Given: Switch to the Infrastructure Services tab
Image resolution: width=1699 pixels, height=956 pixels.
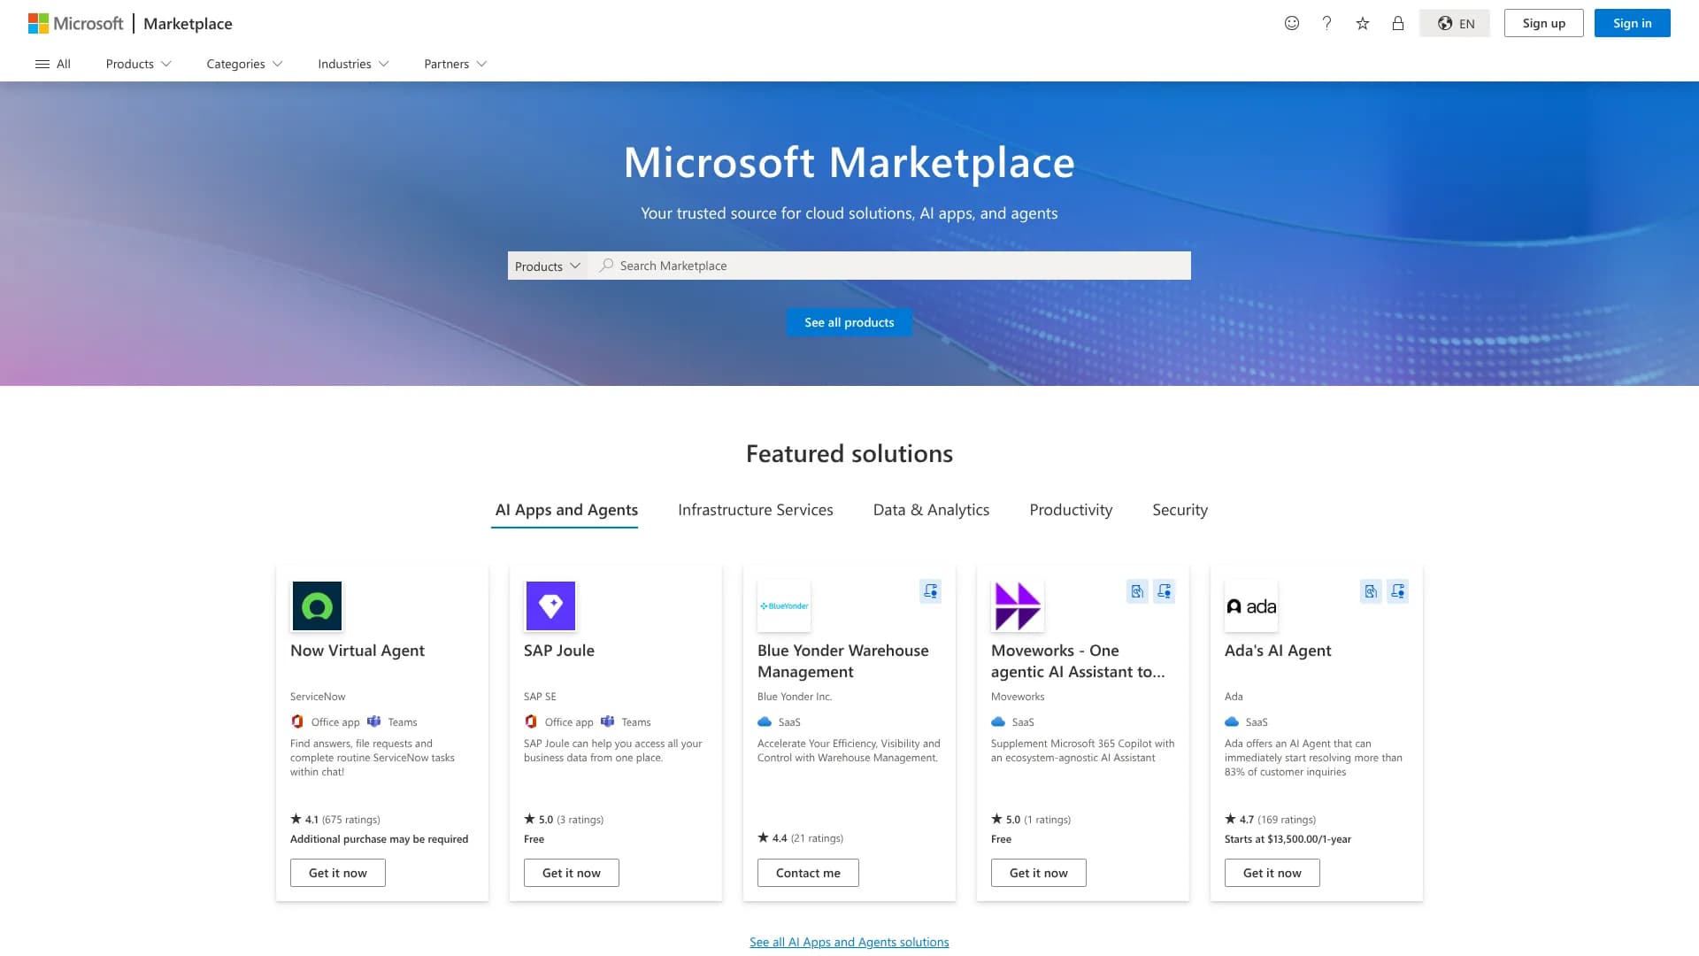Looking at the screenshot, I should tap(756, 510).
